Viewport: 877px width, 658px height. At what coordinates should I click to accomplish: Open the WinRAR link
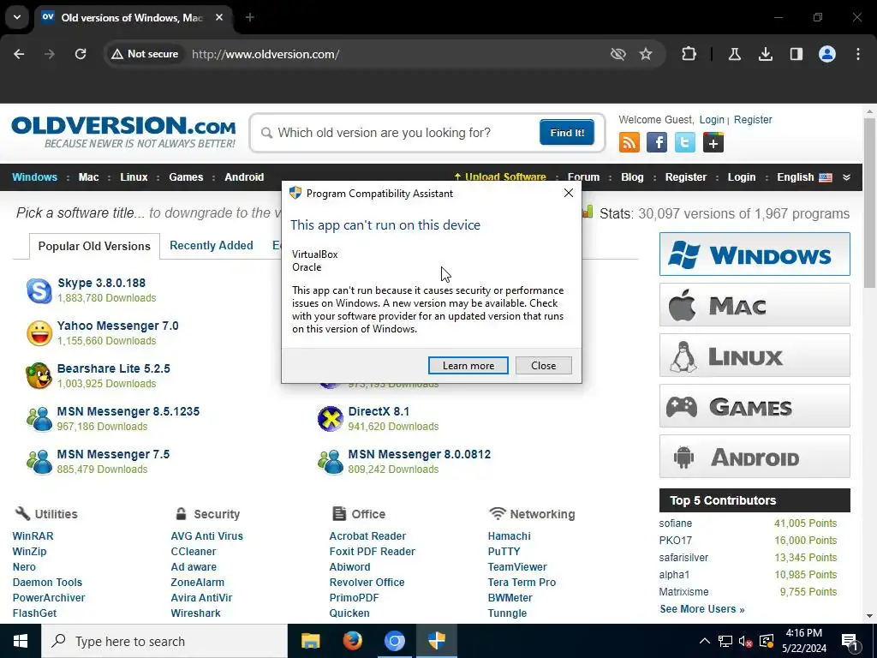tap(33, 536)
